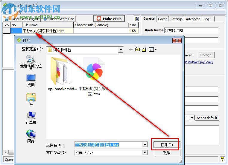Click the horizontal scrollbar left arrow
Image resolution: width=228 pixels, height=165 pixels.
(x=5, y=152)
